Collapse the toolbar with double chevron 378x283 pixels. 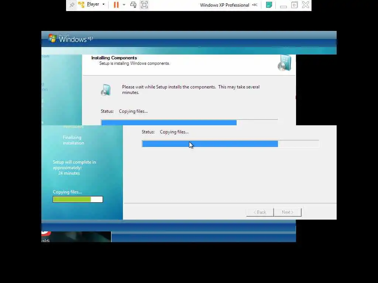tap(255, 5)
